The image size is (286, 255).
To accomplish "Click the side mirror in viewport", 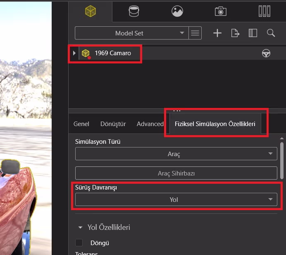I will [10, 167].
